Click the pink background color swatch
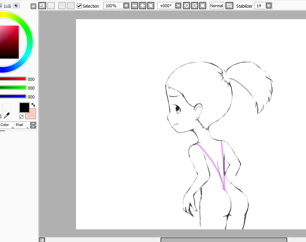 pos(31,114)
